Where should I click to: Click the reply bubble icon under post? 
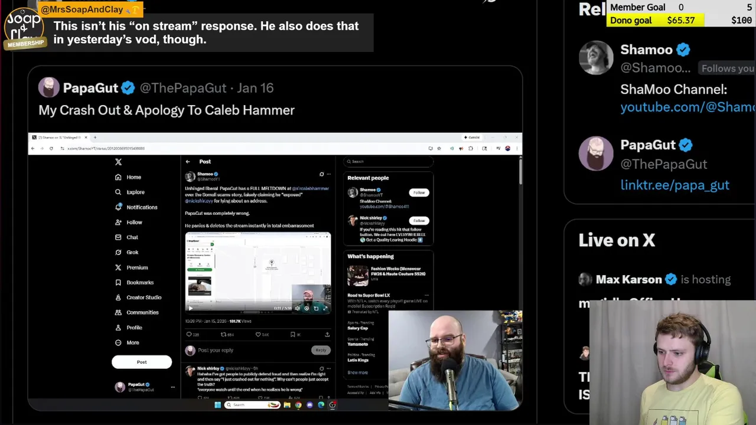(189, 335)
